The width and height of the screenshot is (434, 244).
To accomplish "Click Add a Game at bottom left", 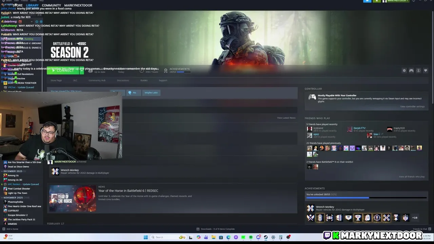I will tap(10, 229).
